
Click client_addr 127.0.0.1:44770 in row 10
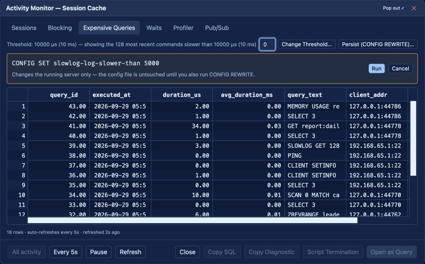pos(377,195)
